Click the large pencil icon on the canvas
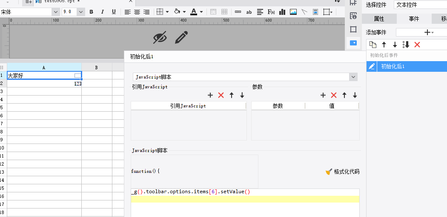This screenshot has height=217, width=447. click(181, 37)
